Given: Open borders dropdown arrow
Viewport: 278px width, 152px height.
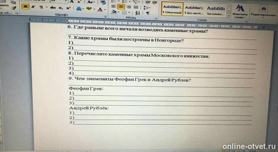Looking at the screenshot, I should (x=129, y=13).
